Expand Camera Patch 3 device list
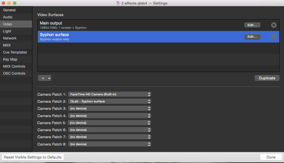 (x=109, y=108)
